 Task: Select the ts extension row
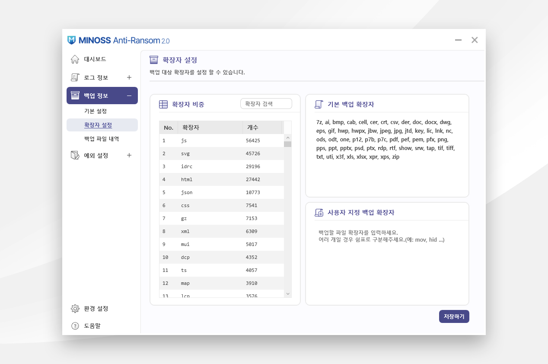pyautogui.click(x=222, y=270)
